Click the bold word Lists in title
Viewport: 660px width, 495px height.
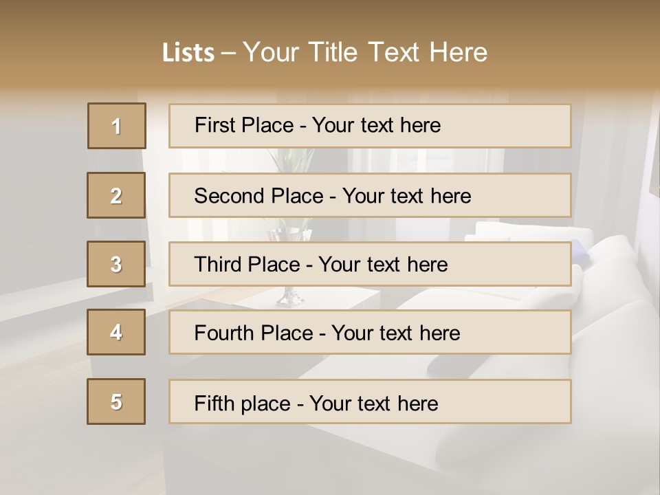tap(188, 52)
